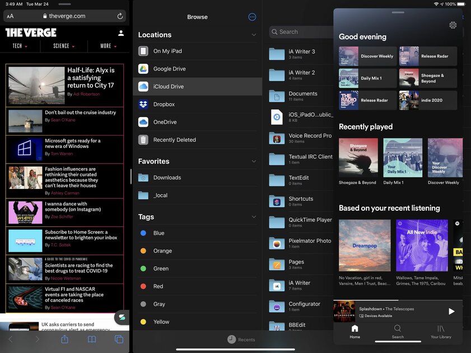The width and height of the screenshot is (471, 353).
Task: Open Safari bookmarks book icon
Action: coord(92,340)
